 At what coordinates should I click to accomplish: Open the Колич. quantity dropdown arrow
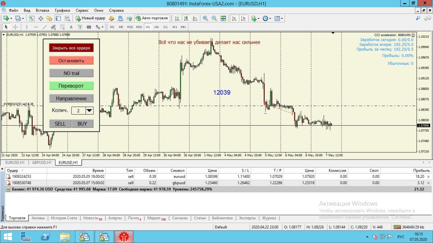point(89,110)
